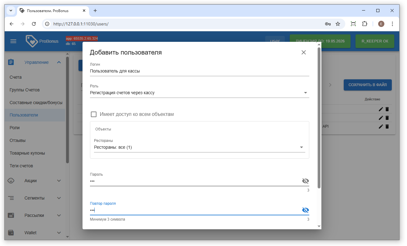Screen dimensions: 407x246
Task: Show password in the Пароль field
Action: pyautogui.click(x=305, y=181)
